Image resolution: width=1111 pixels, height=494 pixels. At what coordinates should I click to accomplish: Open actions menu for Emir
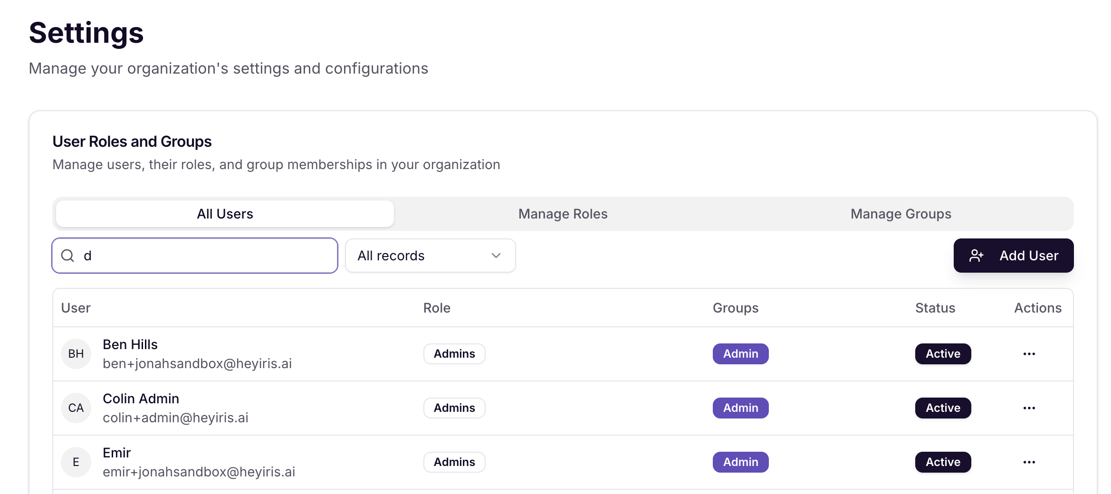point(1029,462)
